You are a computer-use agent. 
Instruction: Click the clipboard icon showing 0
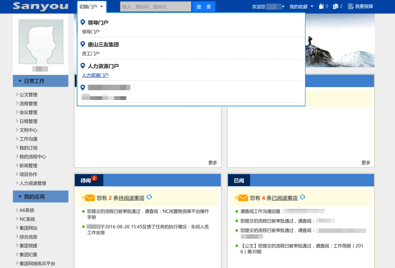322,6
